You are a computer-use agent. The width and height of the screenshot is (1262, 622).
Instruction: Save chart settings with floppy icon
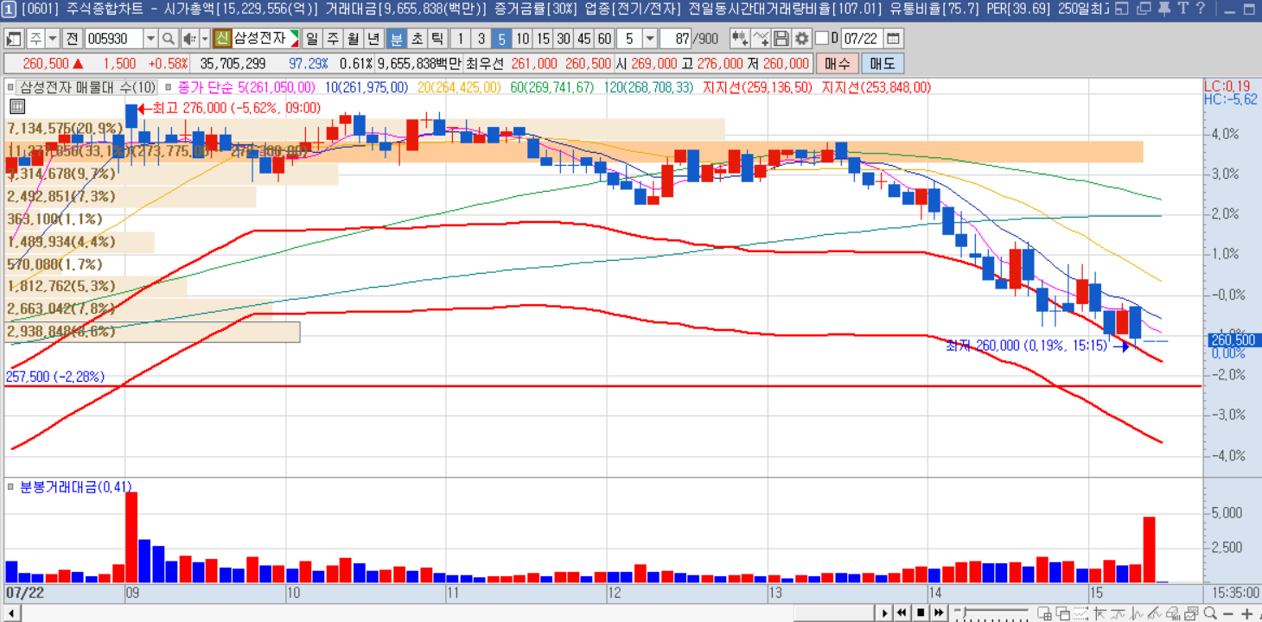pyautogui.click(x=781, y=39)
